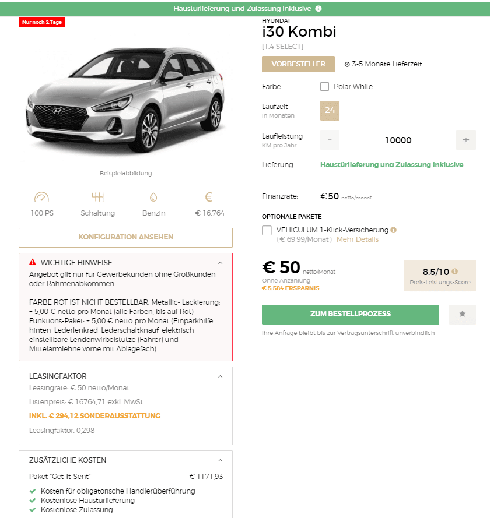Open the Mehr Details link

[x=358, y=239]
